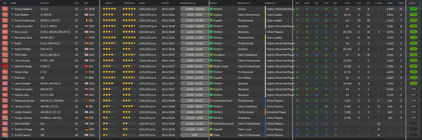Viewport: 422px width, 140px height.
Task: Click the player icon beside Zack Steffen
Action: coord(13,124)
